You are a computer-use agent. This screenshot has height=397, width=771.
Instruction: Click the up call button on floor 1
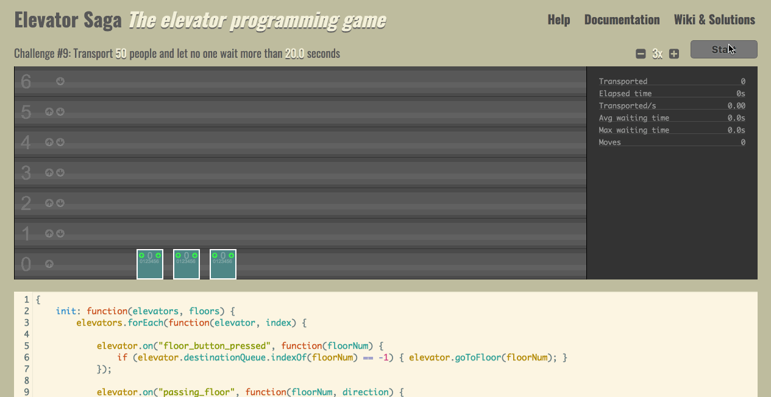(x=49, y=233)
